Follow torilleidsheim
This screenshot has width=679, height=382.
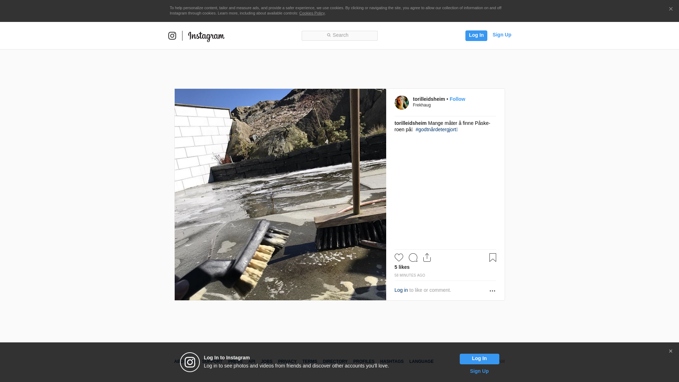point(457,99)
